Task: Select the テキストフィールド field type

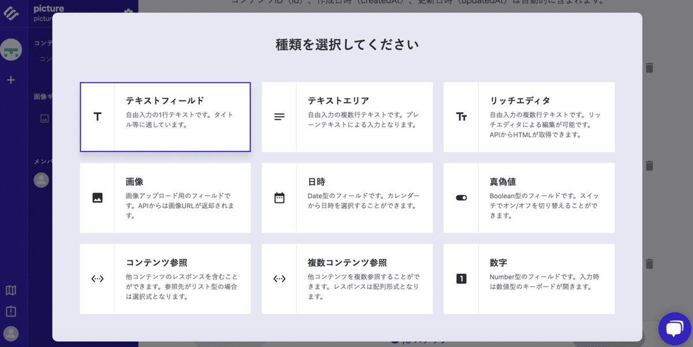Action: click(165, 116)
